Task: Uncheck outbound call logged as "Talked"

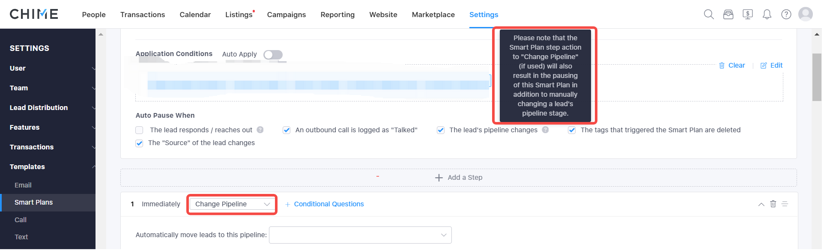Action: pyautogui.click(x=287, y=130)
